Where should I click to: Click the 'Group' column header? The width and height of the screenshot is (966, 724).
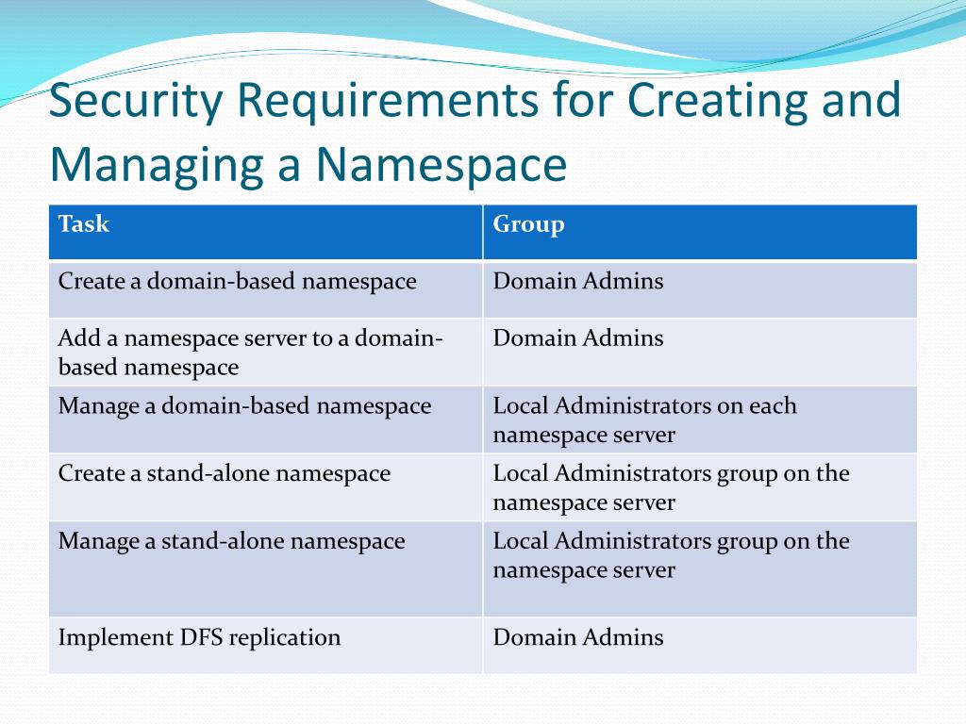700,232
